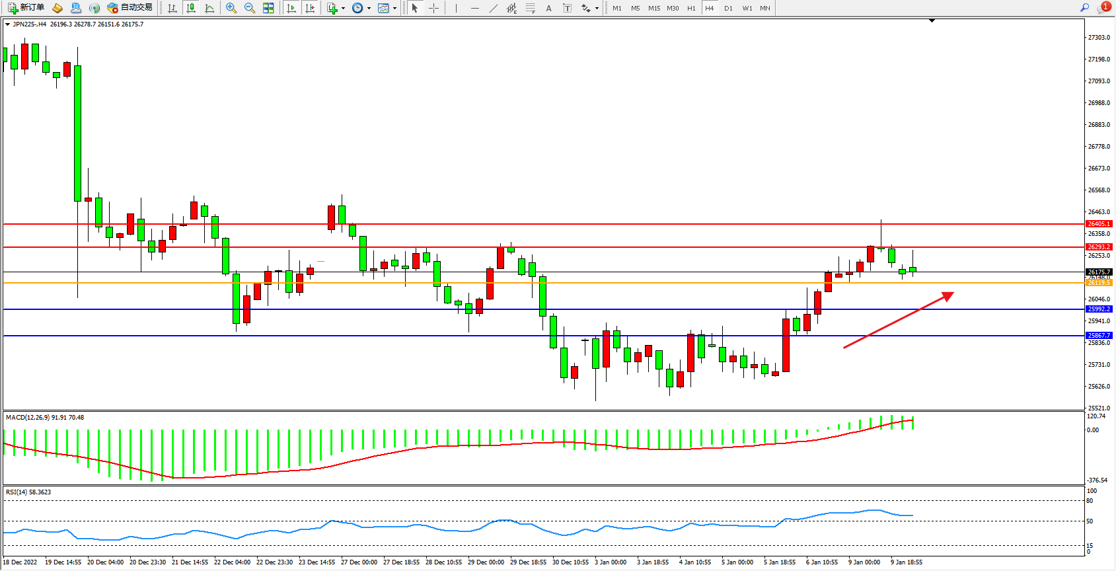Select the crosshair tool
The width and height of the screenshot is (1116, 571).
433,8
